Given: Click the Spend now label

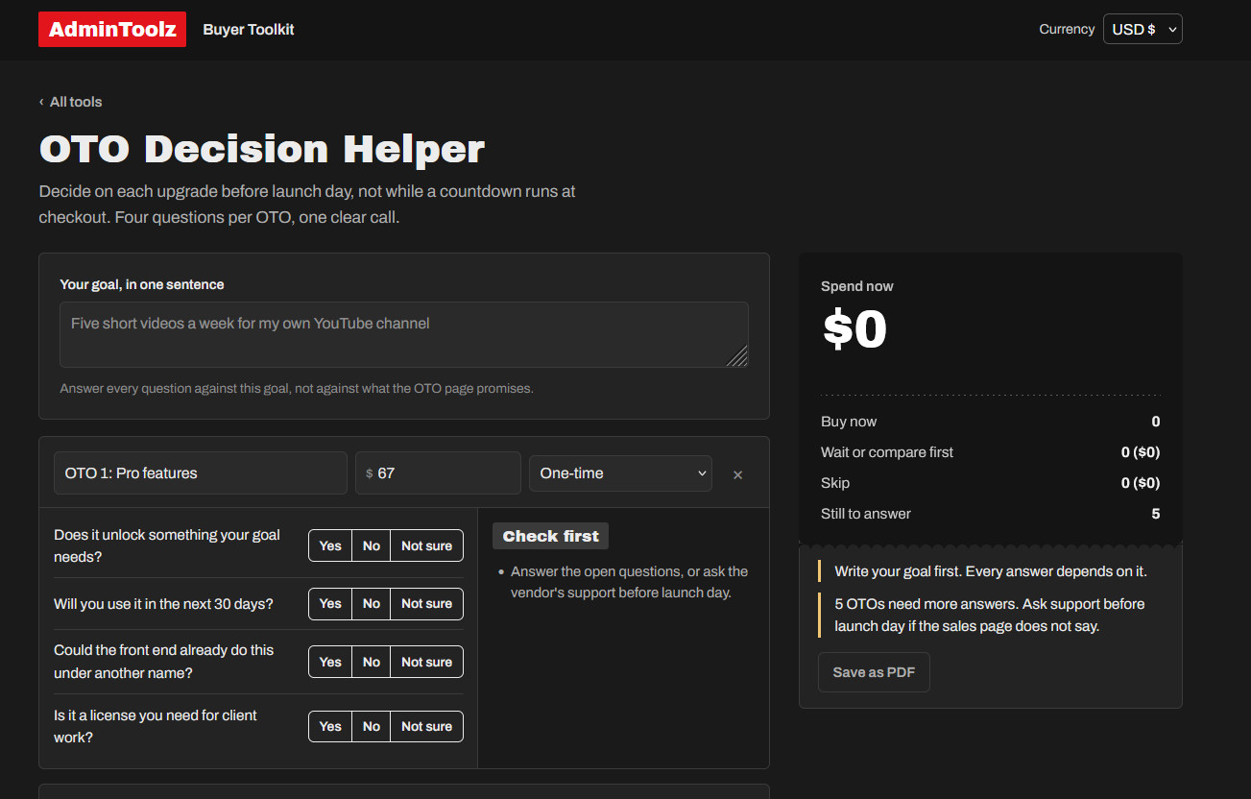Looking at the screenshot, I should (x=857, y=286).
